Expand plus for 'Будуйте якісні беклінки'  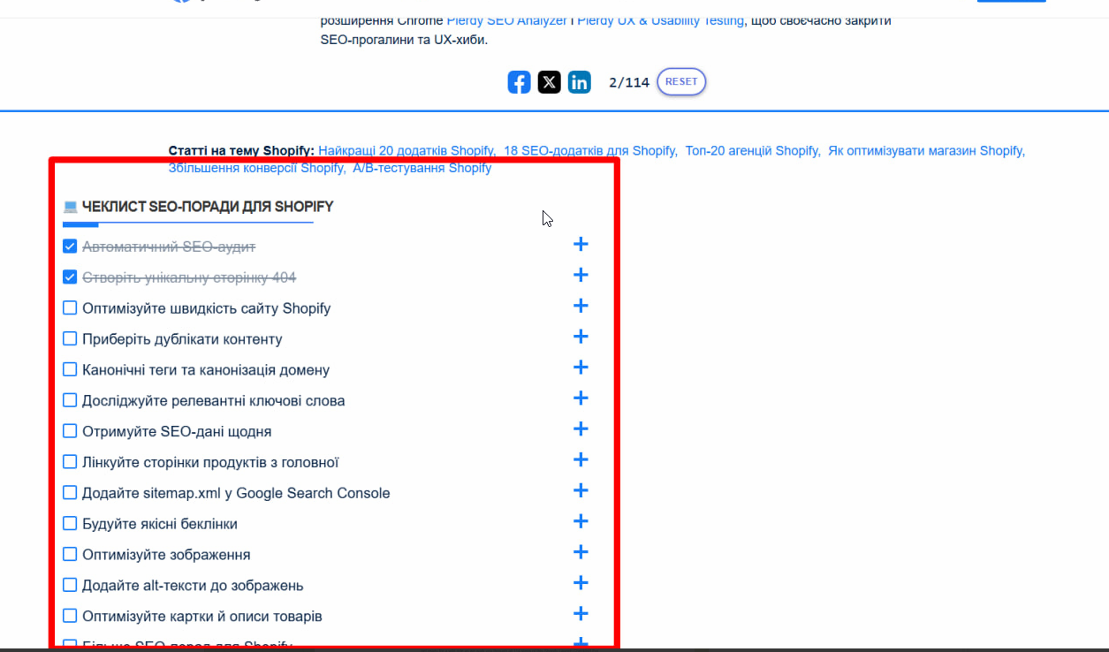pyautogui.click(x=581, y=521)
